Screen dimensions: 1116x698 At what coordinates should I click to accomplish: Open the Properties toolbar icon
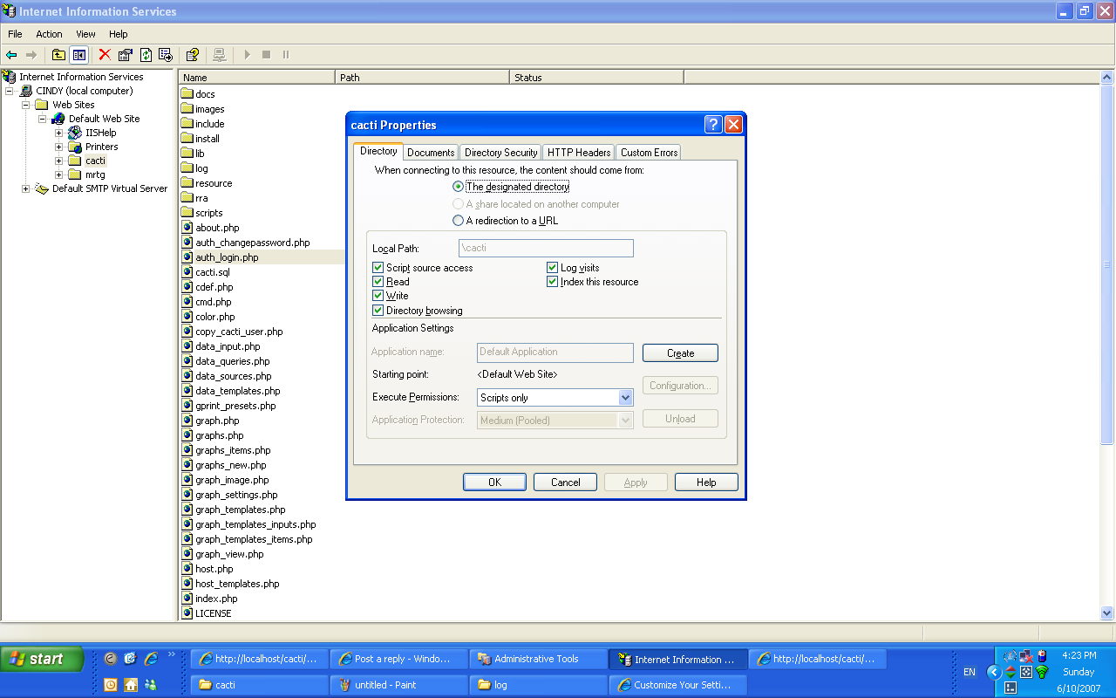[x=126, y=55]
